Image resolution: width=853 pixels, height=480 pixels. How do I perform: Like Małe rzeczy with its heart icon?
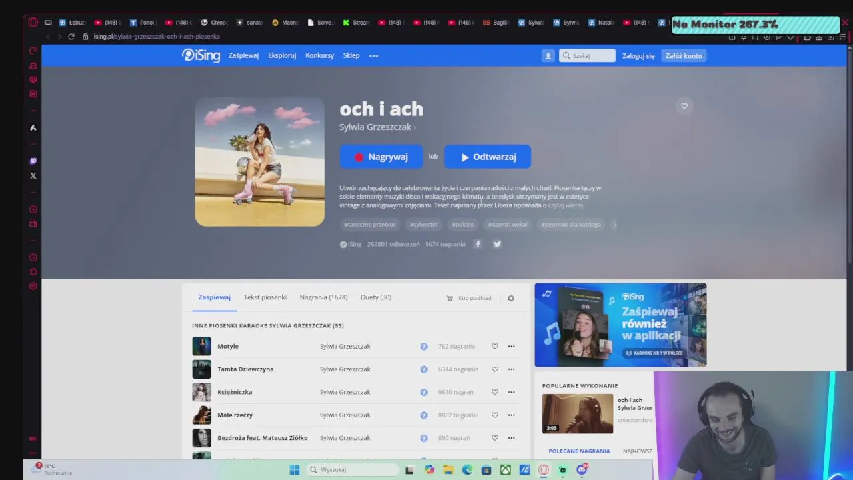coord(494,415)
